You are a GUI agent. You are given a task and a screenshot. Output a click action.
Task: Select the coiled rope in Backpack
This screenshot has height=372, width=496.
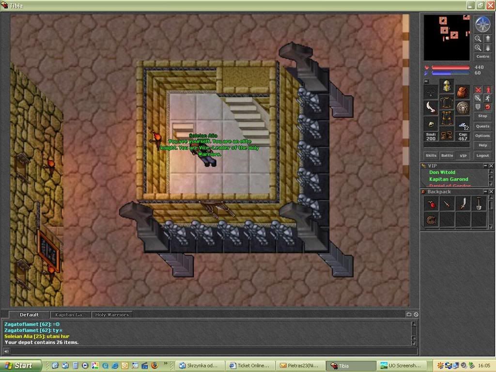(431, 220)
